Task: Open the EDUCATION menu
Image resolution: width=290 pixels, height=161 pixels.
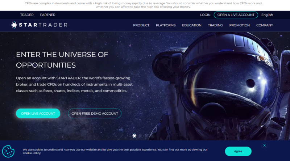Action: pos(192,25)
